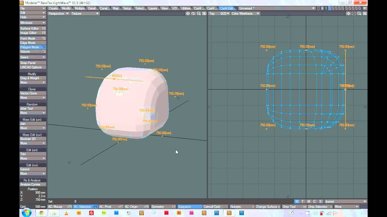Open Adobe Illustrator from the taskbar

click(x=79, y=213)
